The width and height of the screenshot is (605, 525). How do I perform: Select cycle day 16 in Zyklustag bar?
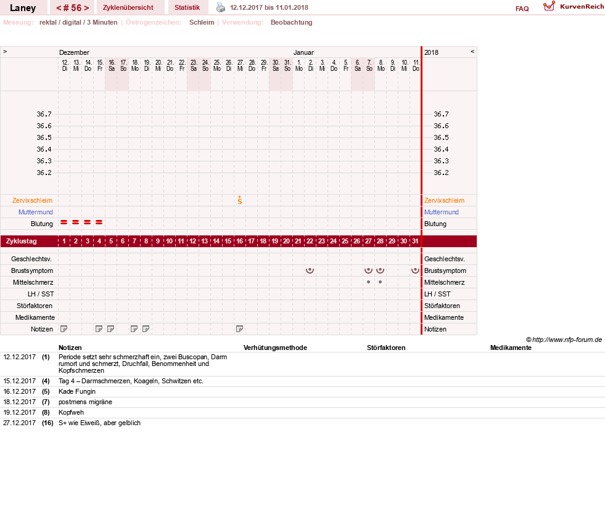240,242
